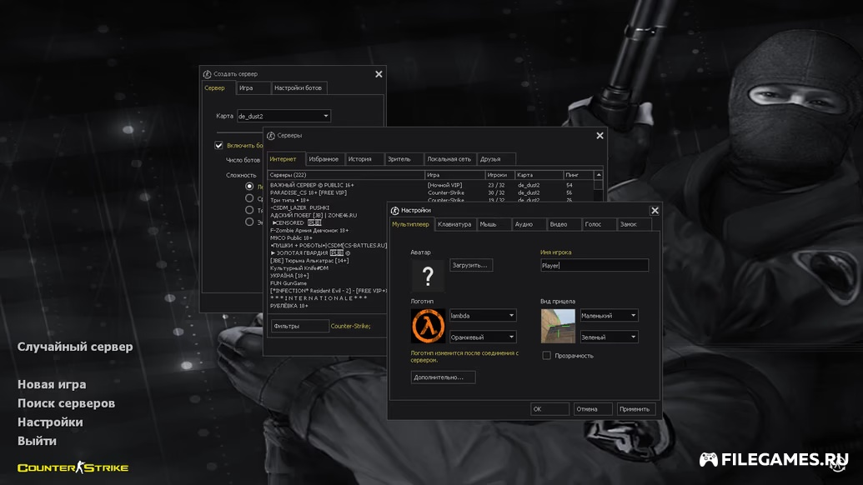Select the FUN GunGame server row
Image resolution: width=863 pixels, height=485 pixels.
[328, 283]
